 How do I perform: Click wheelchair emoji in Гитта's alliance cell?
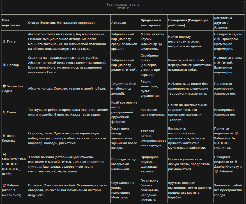tap(219, 39)
